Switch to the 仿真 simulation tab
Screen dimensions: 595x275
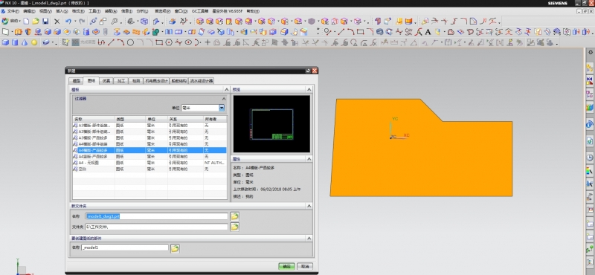pos(106,81)
